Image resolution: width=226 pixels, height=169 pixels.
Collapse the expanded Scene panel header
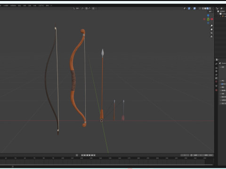222,67
